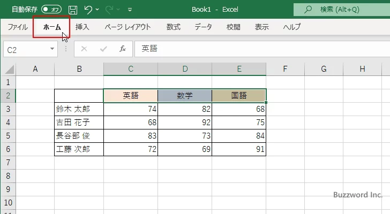Click the cell containing 長谷部 俊
The height and width of the screenshot is (214, 390).
pyautogui.click(x=79, y=136)
